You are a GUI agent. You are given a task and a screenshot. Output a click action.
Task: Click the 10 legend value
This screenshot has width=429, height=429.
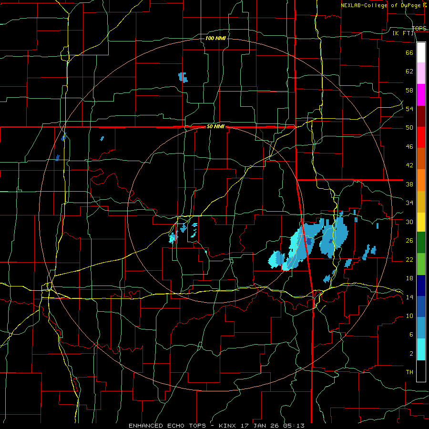pyautogui.click(x=409, y=316)
